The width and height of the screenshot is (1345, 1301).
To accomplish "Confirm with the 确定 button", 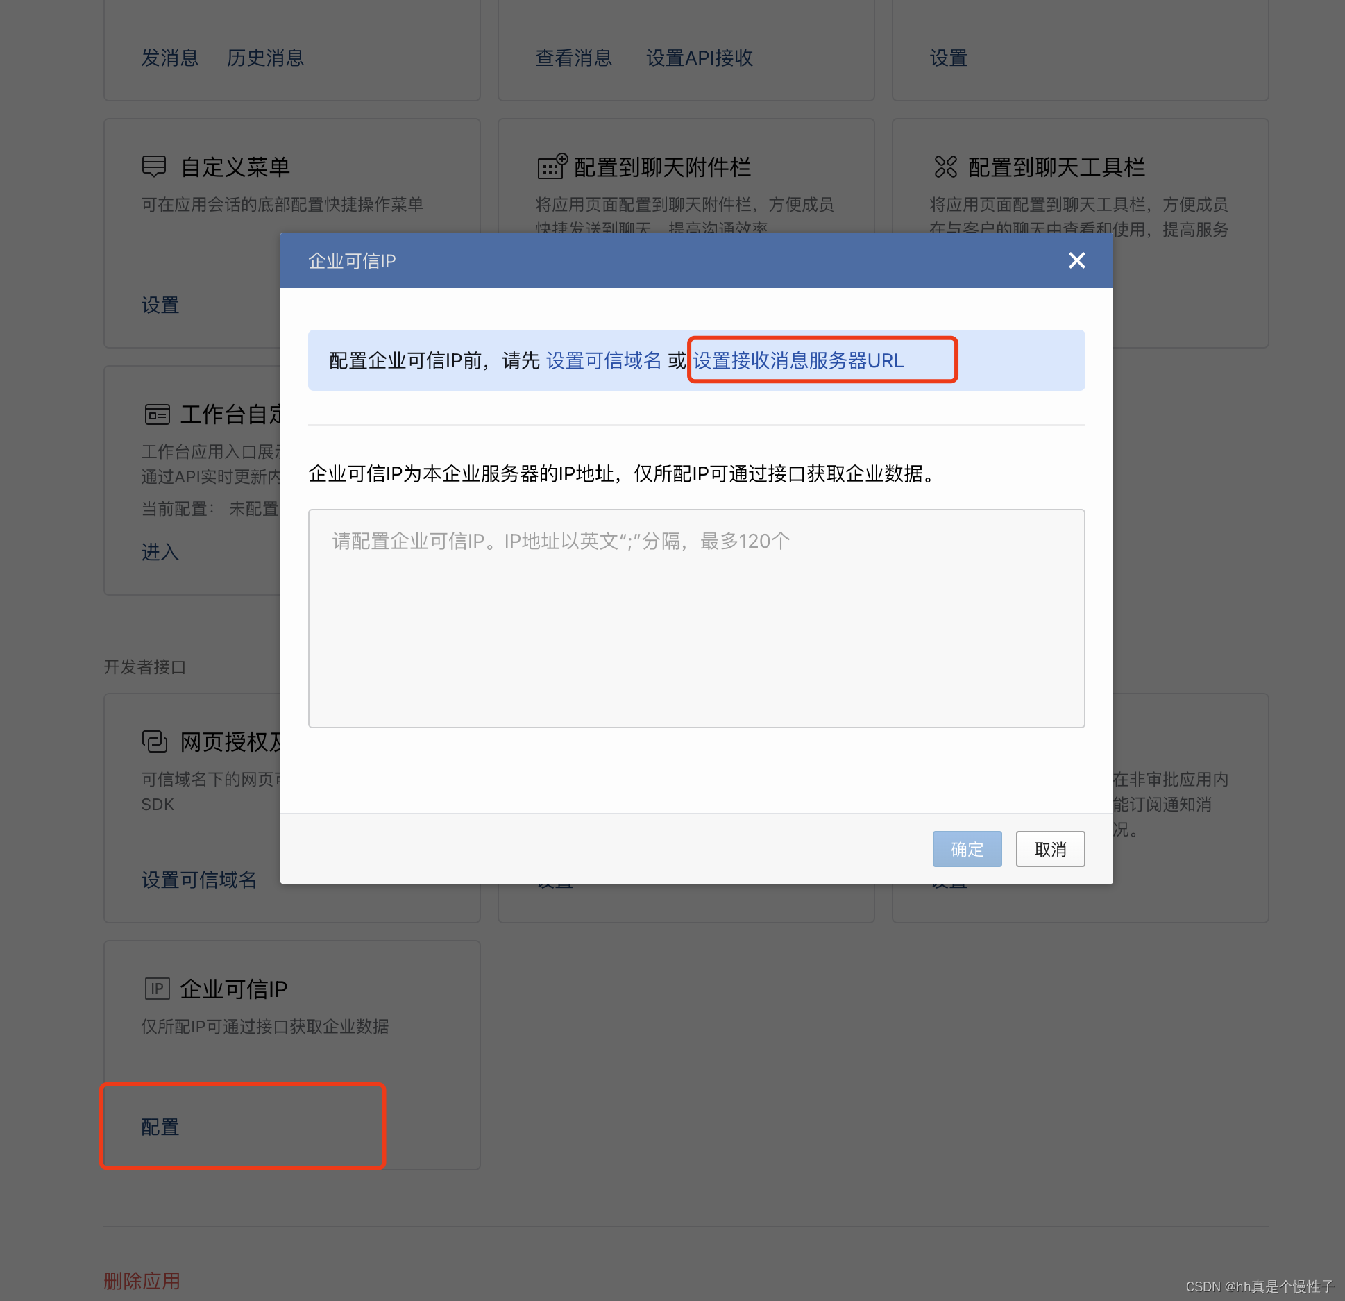I will [x=967, y=848].
